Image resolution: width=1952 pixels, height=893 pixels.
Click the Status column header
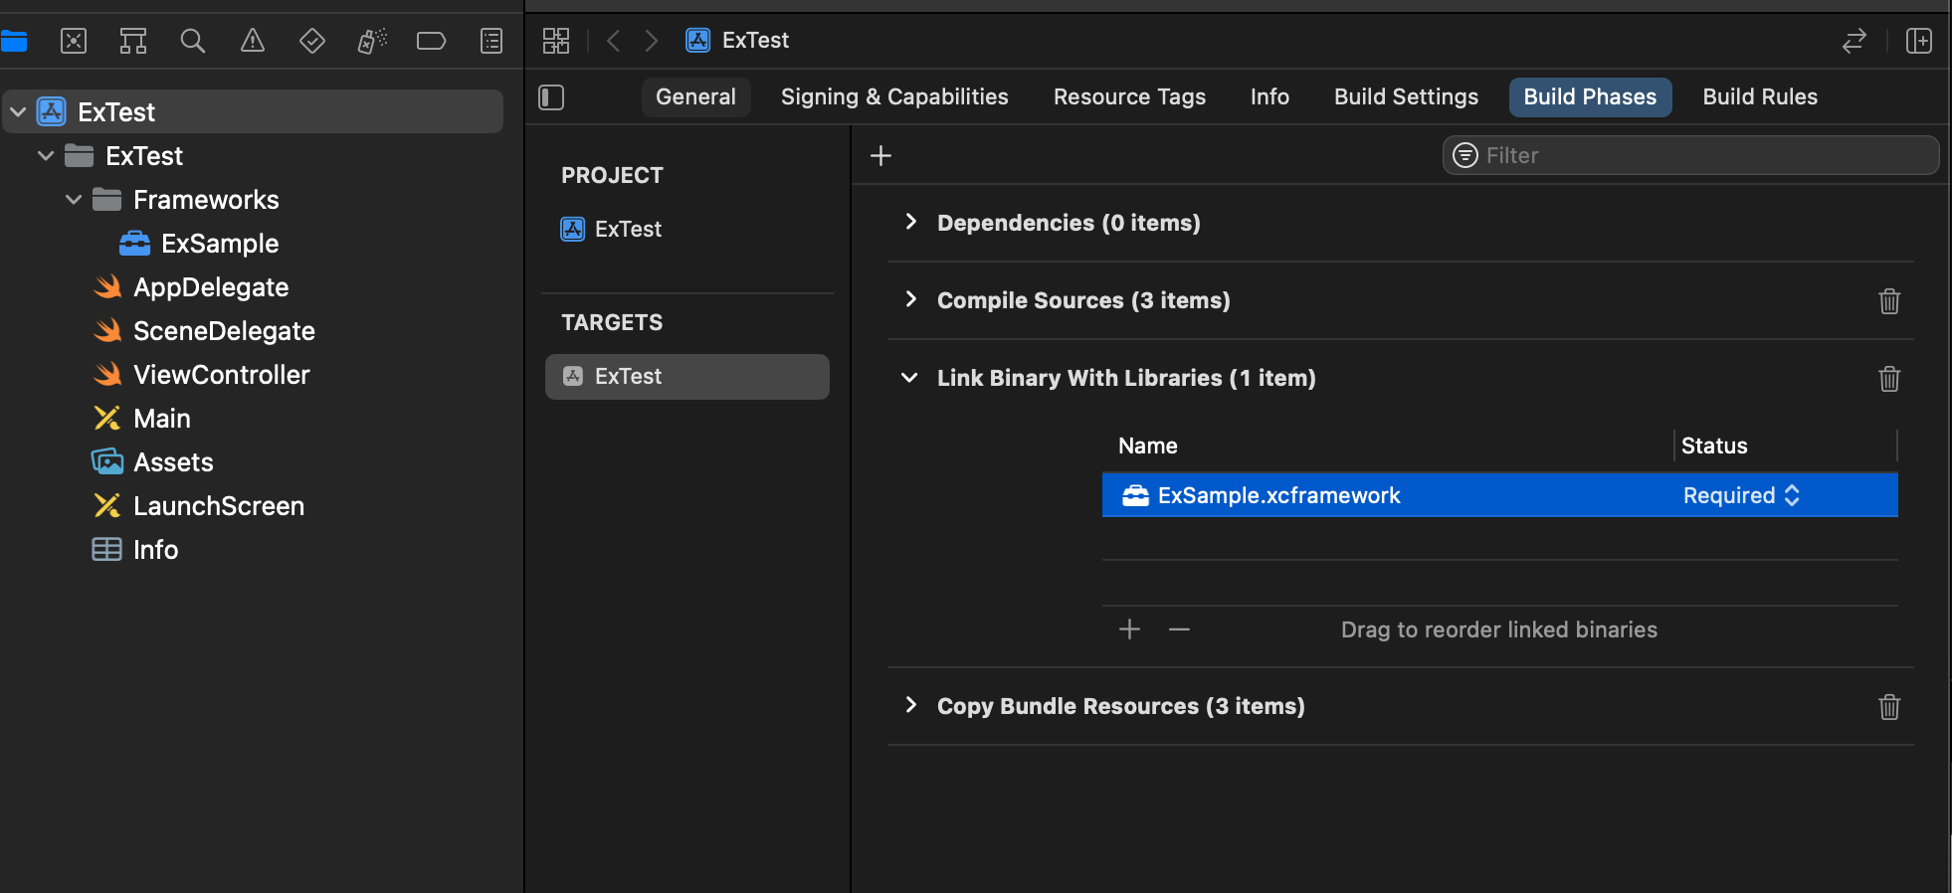1713,446
